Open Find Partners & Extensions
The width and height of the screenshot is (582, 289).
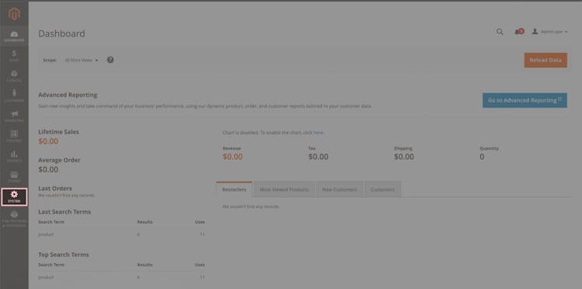(x=14, y=219)
